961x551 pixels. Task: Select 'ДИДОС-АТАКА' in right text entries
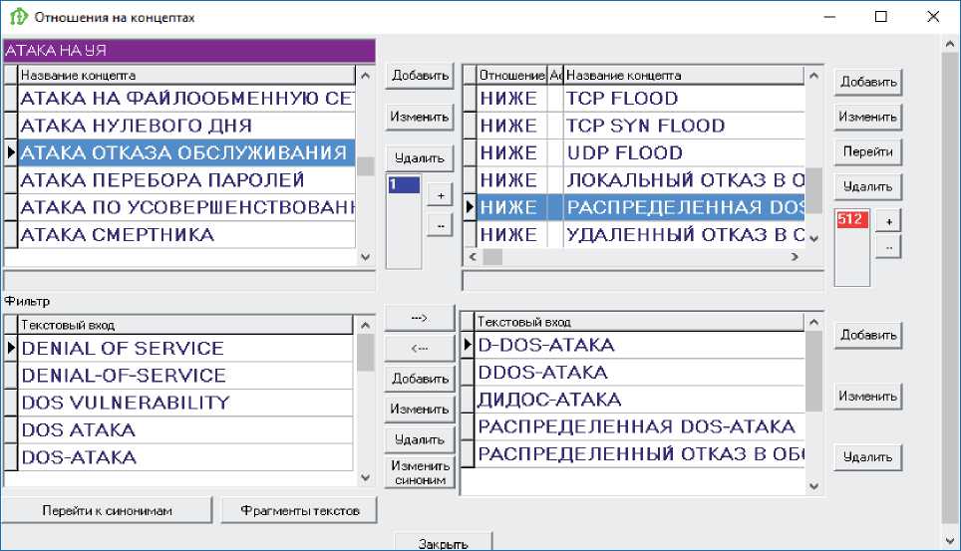point(638,400)
